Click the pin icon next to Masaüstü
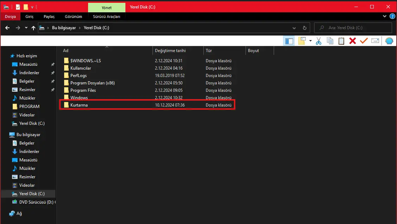 (x=53, y=64)
